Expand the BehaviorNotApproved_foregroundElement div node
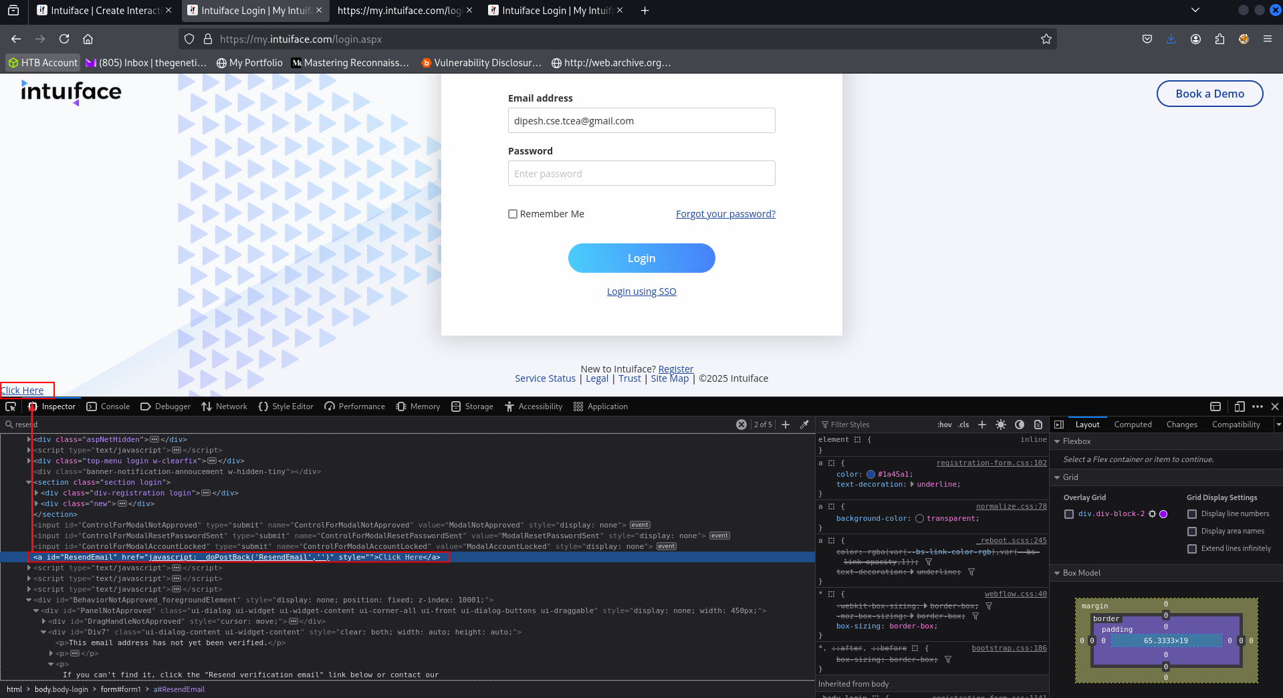The height and width of the screenshot is (698, 1283). pos(29,600)
